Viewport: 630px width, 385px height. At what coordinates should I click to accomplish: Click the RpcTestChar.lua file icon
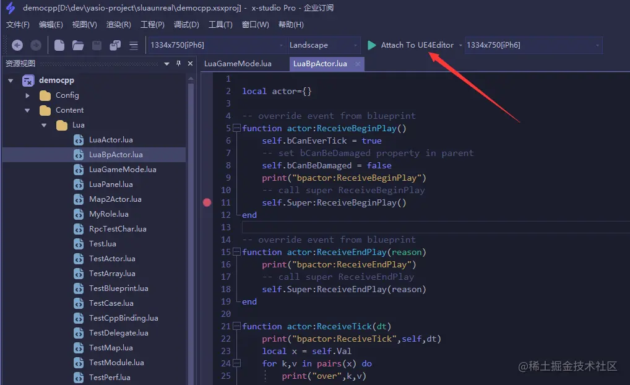click(x=79, y=229)
